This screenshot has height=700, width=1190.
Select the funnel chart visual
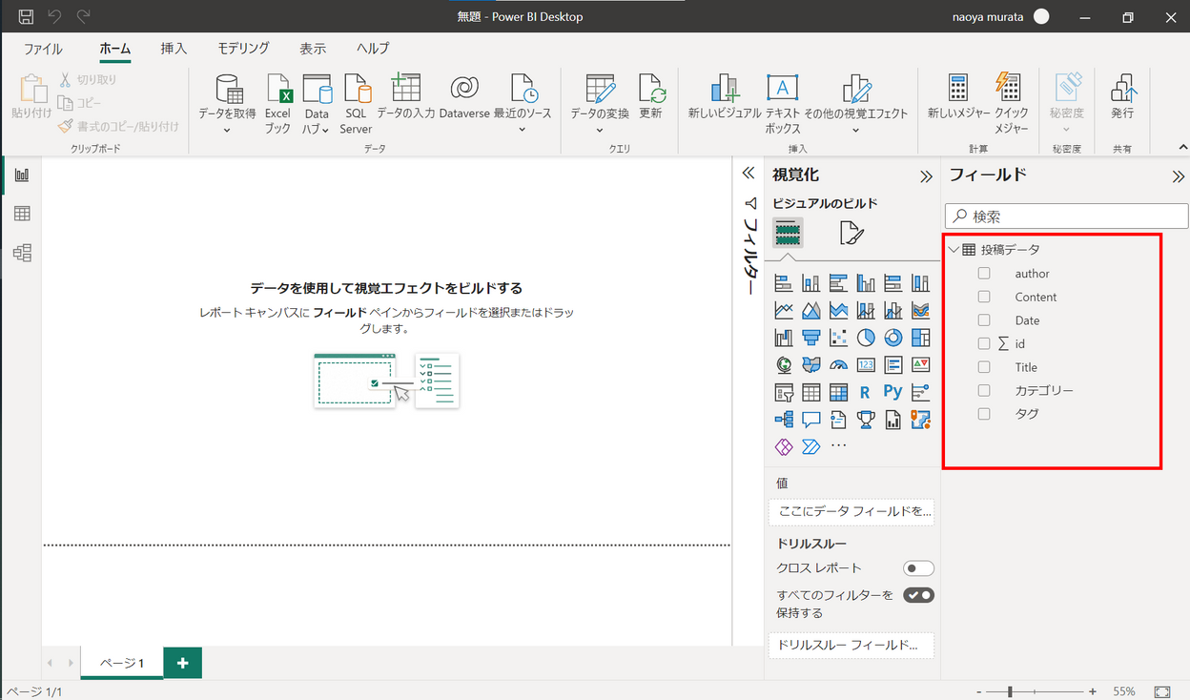click(811, 338)
